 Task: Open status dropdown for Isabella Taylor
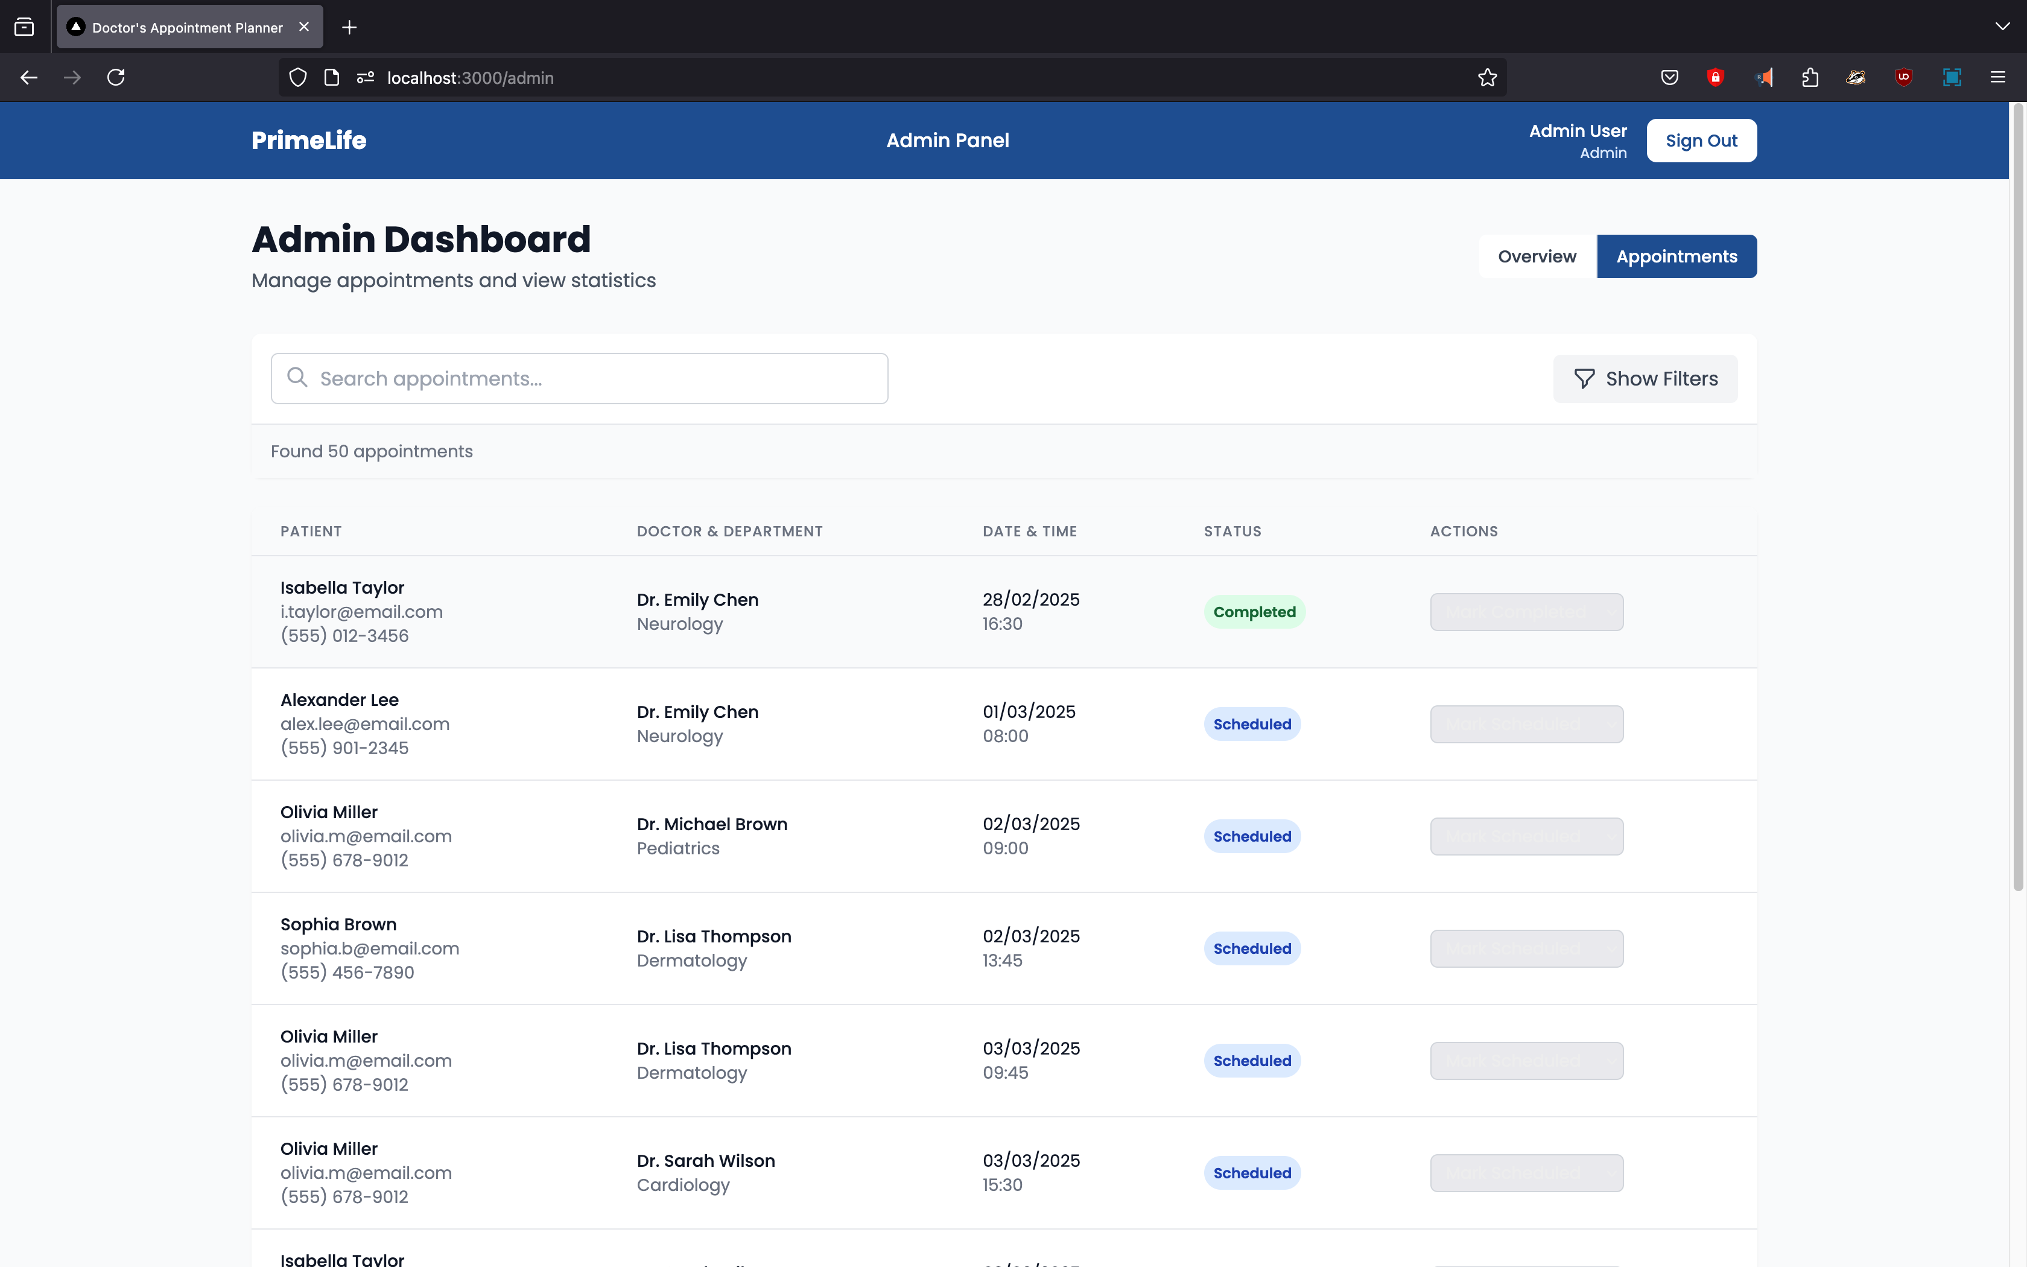coord(1526,612)
